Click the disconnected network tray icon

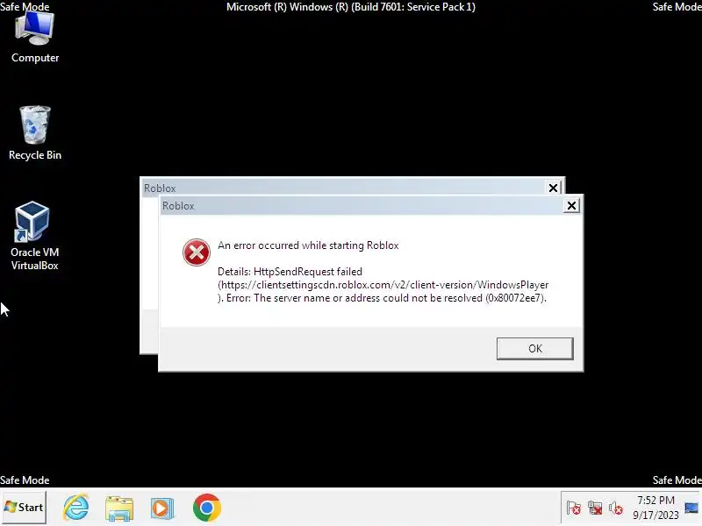pyautogui.click(x=595, y=508)
